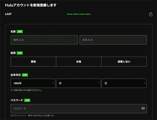Toggle password visibility eye icon
157x120 pixels.
(143, 108)
